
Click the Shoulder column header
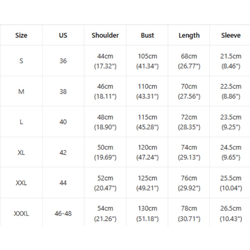(x=105, y=35)
